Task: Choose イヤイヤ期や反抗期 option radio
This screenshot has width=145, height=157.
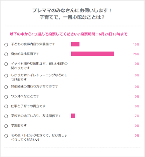Action: pos(6,64)
